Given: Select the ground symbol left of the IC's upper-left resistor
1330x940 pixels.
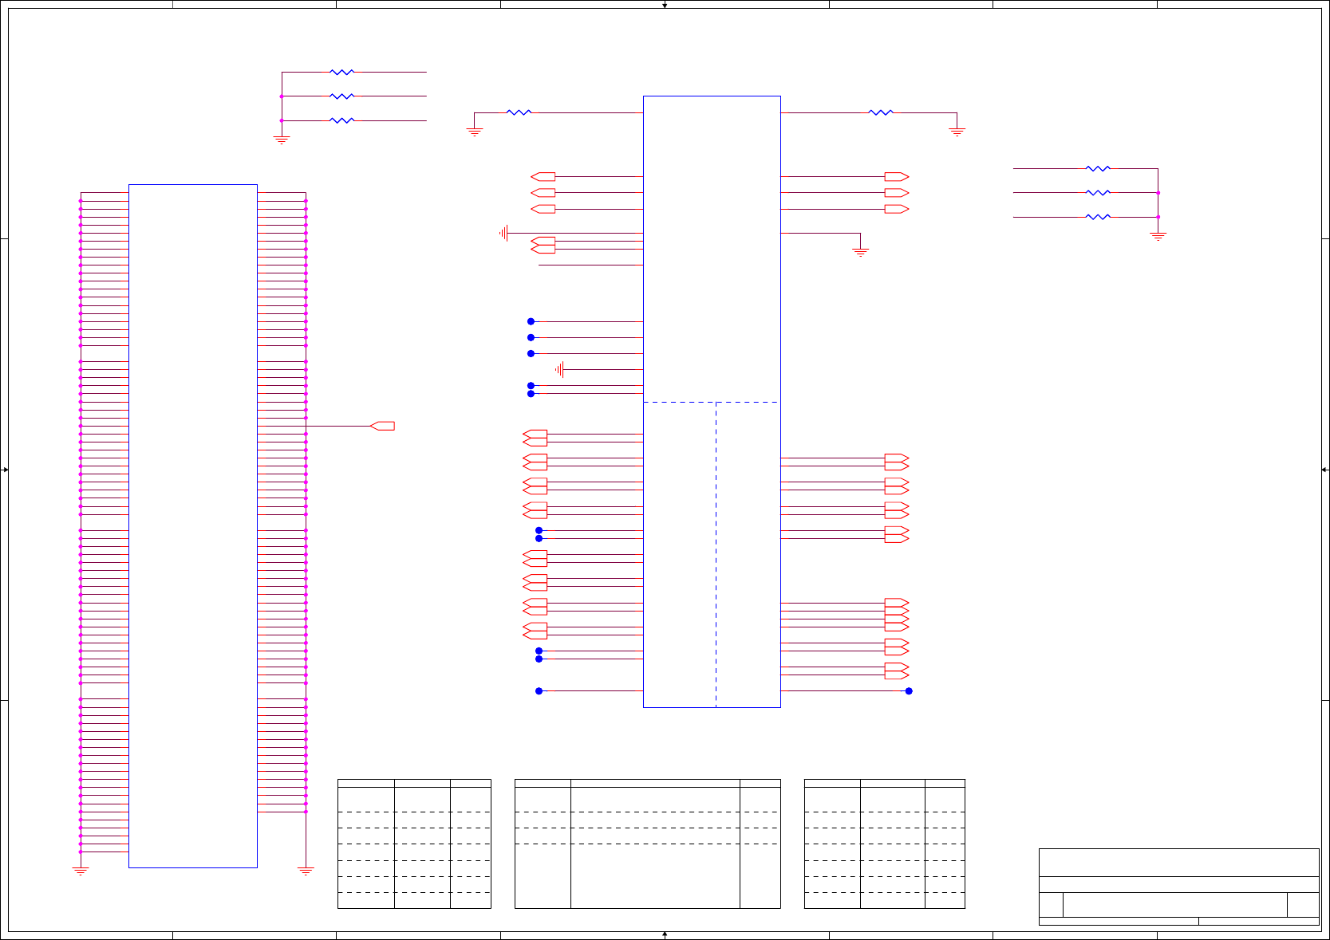Looking at the screenshot, I should [475, 132].
